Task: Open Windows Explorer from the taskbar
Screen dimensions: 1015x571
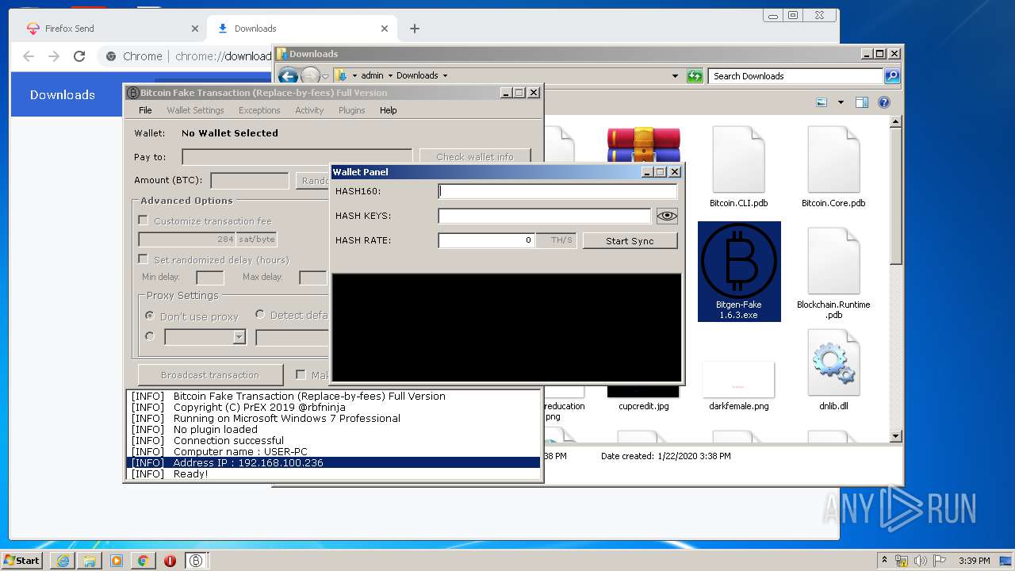Action: pyautogui.click(x=90, y=561)
